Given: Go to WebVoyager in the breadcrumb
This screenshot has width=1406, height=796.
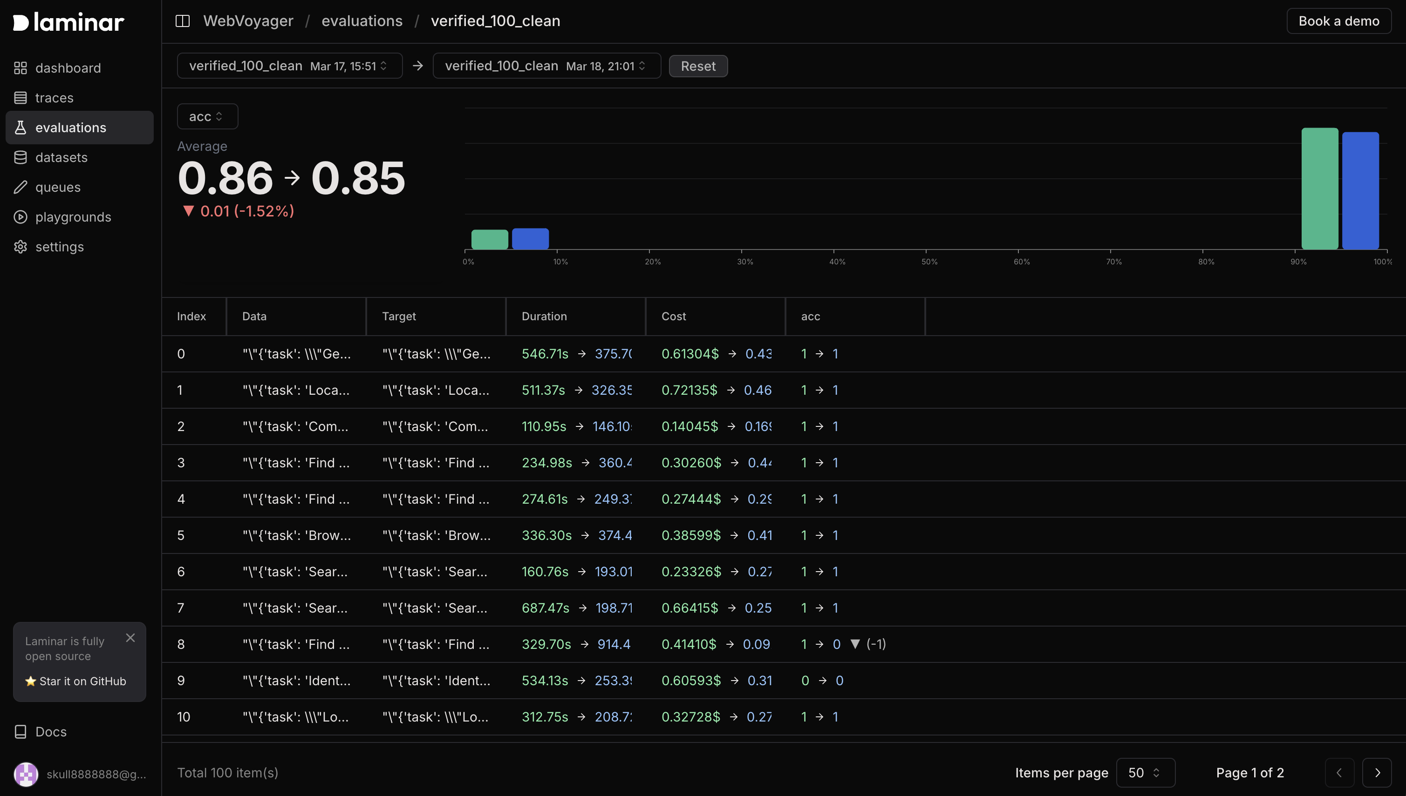Looking at the screenshot, I should (x=248, y=21).
